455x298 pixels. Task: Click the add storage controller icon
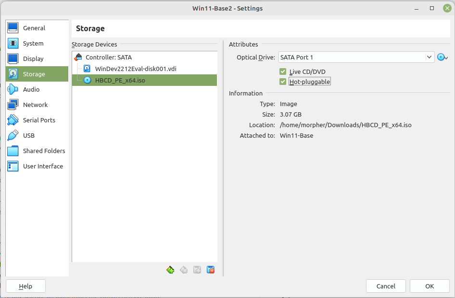click(170, 270)
